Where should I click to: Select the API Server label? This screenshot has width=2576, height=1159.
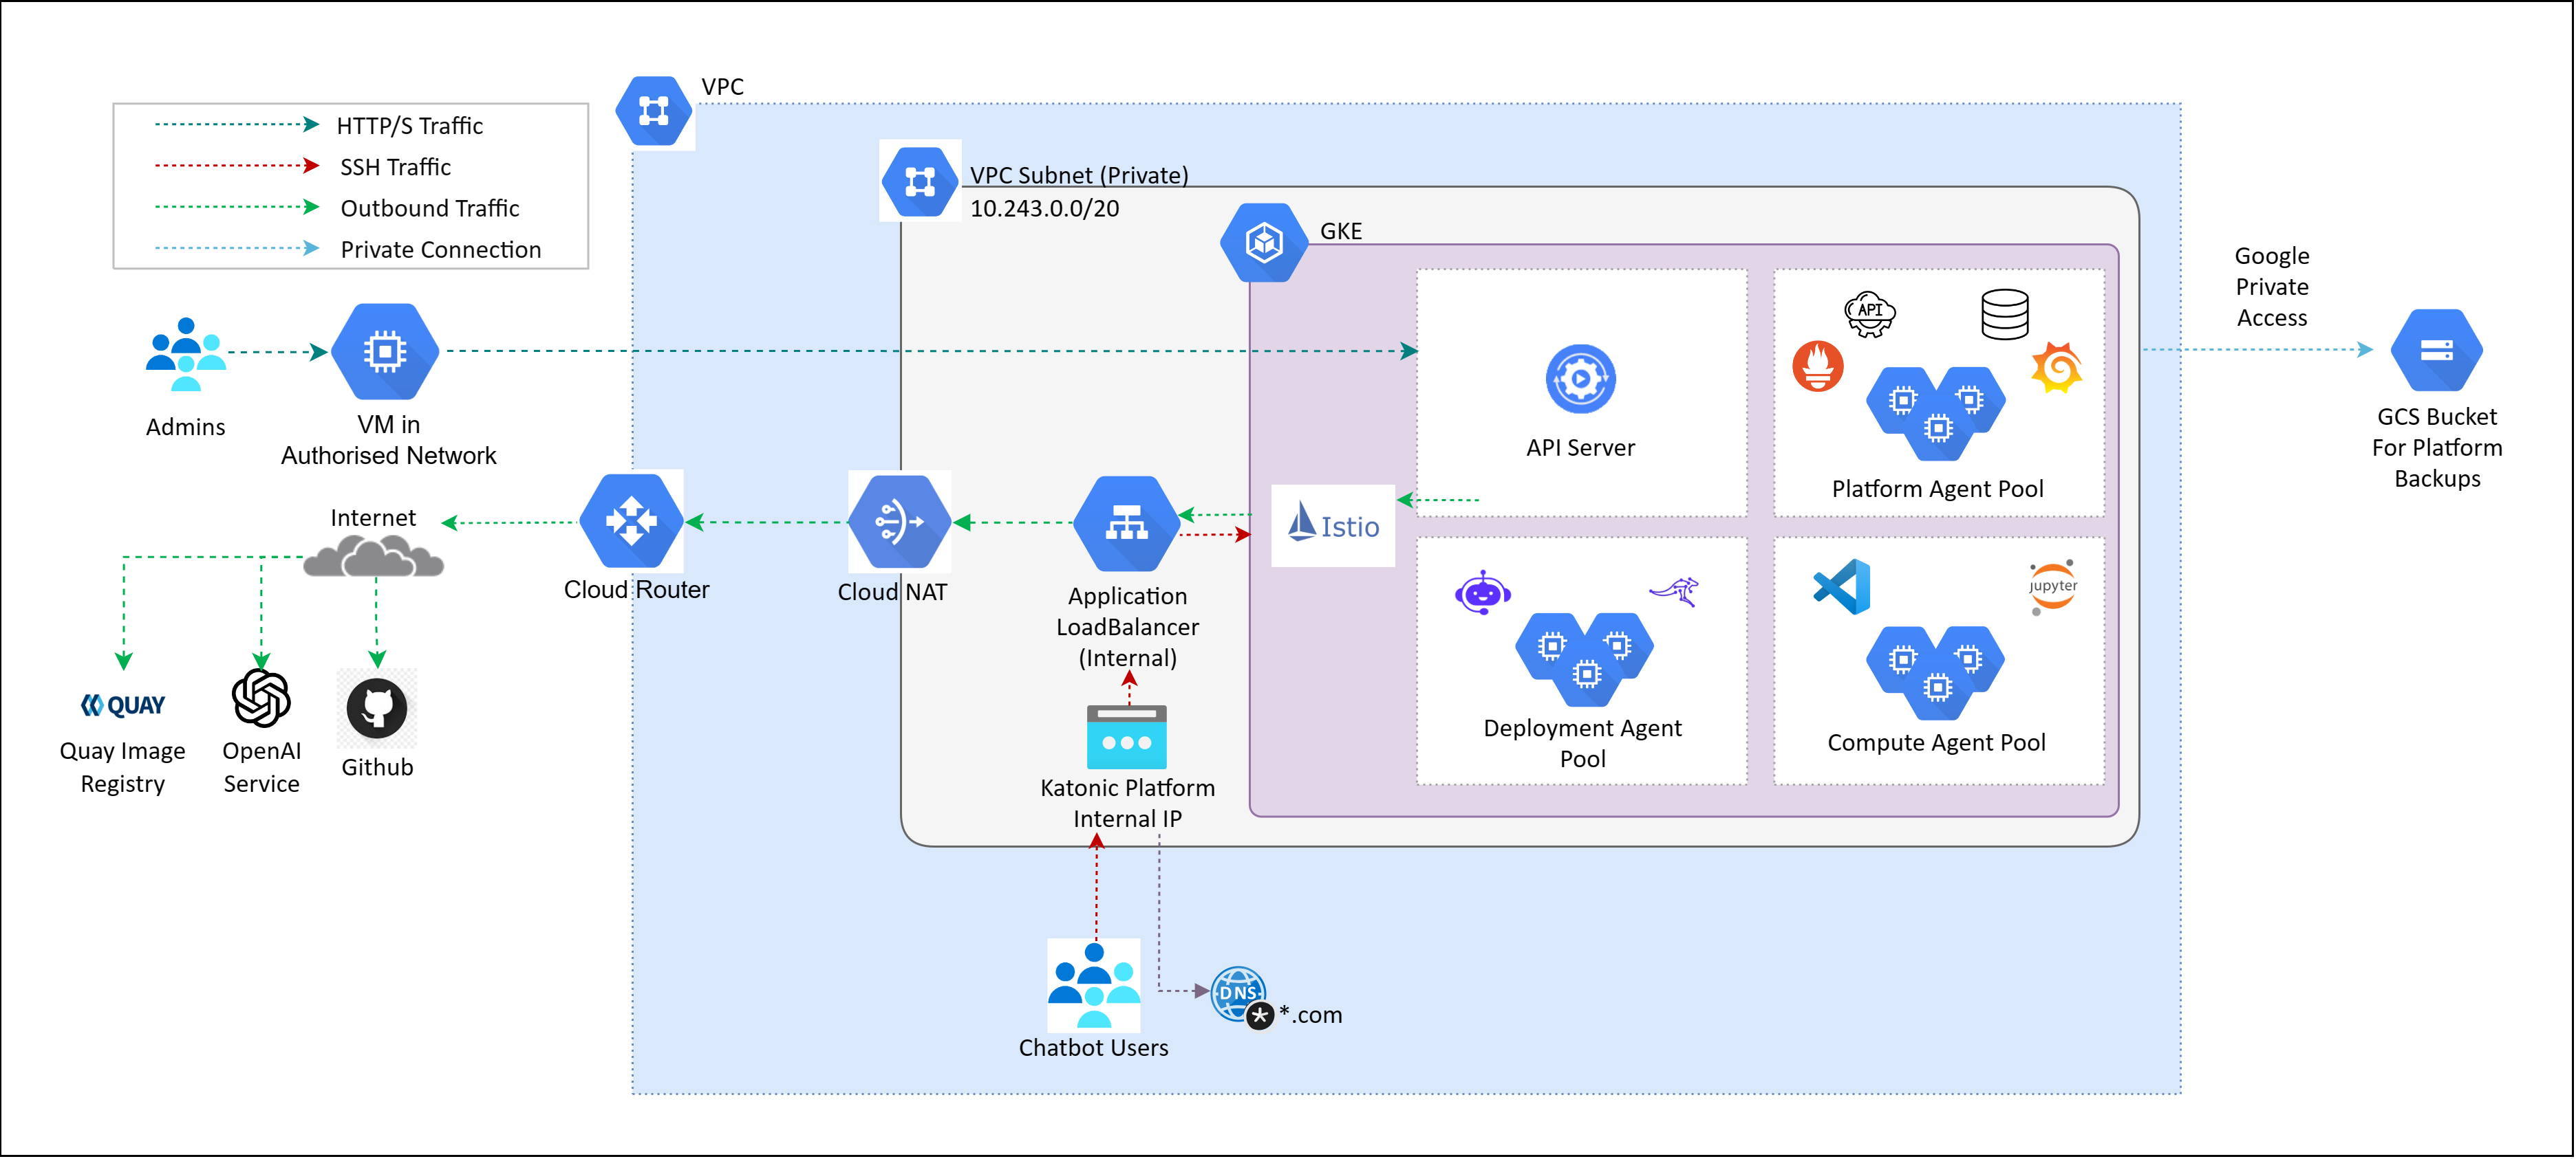(1581, 448)
